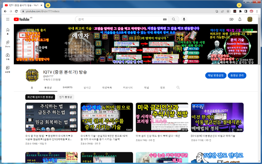Select the 동영상 channel tab
This screenshot has height=164, width=262.
tap(48, 88)
